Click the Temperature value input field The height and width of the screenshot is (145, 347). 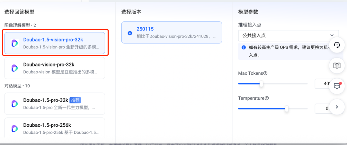coord(329,108)
